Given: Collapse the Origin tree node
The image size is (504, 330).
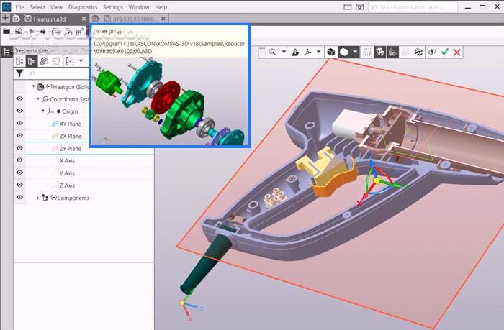Looking at the screenshot, I should pyautogui.click(x=42, y=111).
